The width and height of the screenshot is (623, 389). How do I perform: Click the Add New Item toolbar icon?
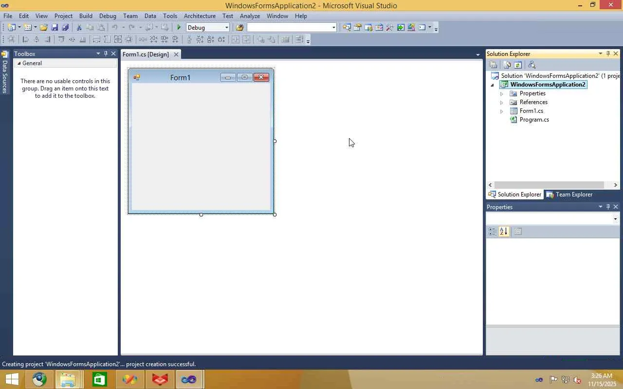(28, 28)
